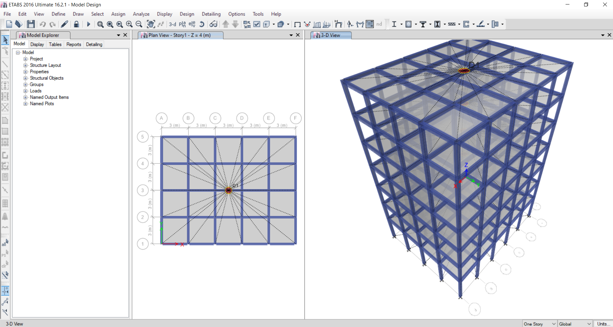Switch to the Tables tab in Model Explorer
613x327 pixels.
pos(55,44)
